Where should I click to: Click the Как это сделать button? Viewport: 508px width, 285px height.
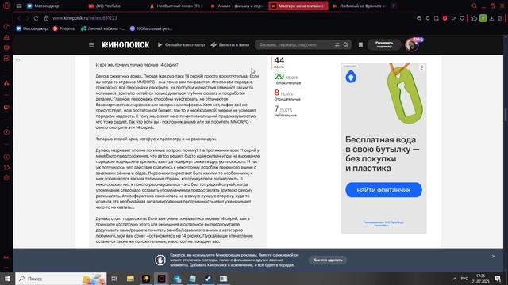pos(328,260)
